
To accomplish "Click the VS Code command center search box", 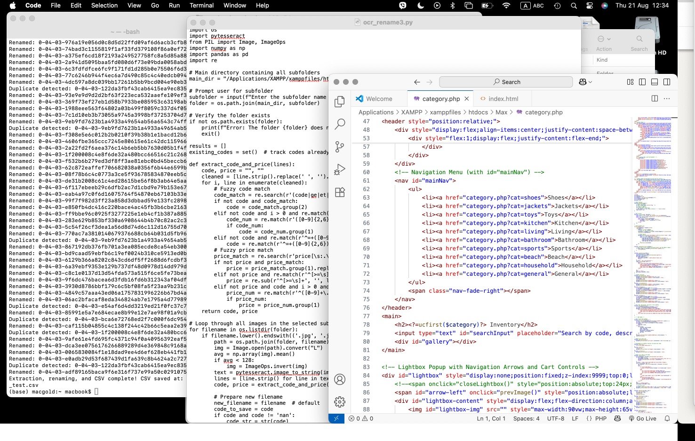I will tap(506, 82).
